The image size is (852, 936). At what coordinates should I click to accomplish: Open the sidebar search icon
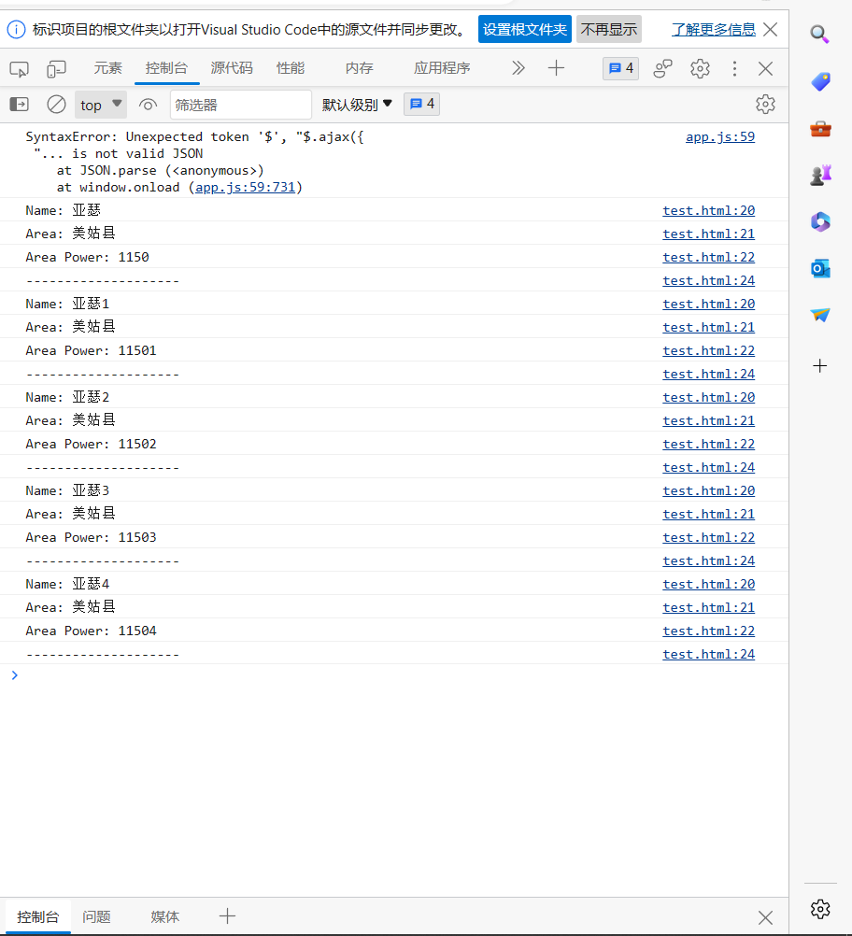tap(820, 35)
